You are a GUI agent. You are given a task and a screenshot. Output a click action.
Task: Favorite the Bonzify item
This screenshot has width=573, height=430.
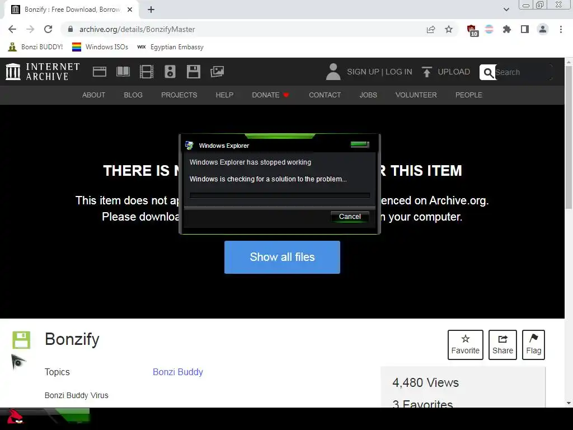click(x=465, y=345)
